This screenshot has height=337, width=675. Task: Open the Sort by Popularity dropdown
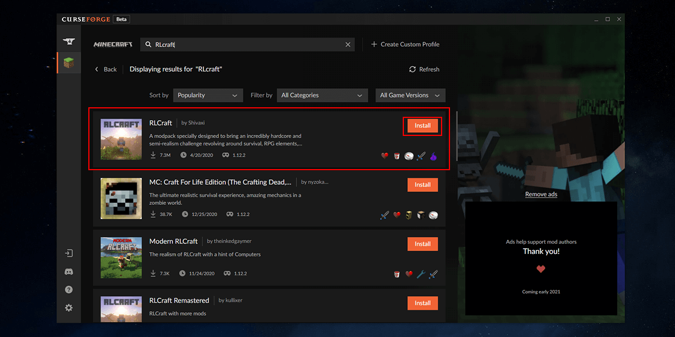pos(208,95)
